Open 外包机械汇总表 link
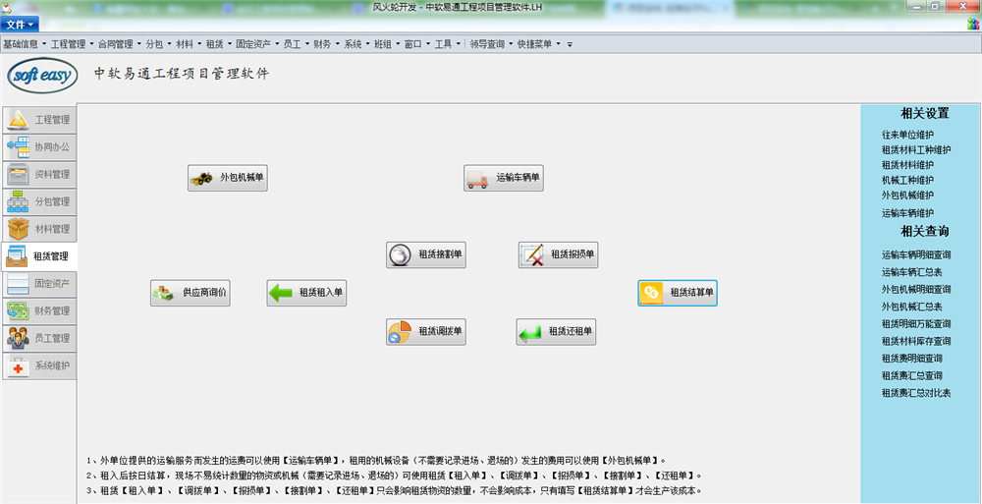The image size is (982, 504). point(912,307)
